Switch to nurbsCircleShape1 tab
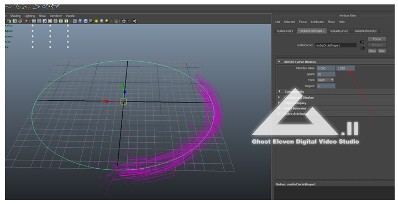 [311, 31]
